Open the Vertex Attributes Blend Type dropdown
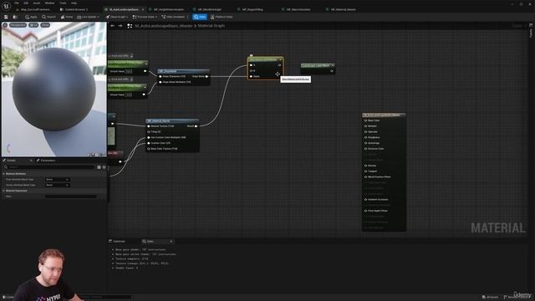The height and width of the screenshot is (301, 535). pos(58,185)
